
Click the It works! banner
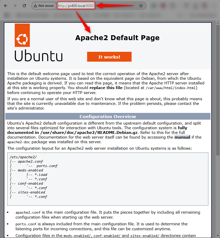click(x=109, y=57)
